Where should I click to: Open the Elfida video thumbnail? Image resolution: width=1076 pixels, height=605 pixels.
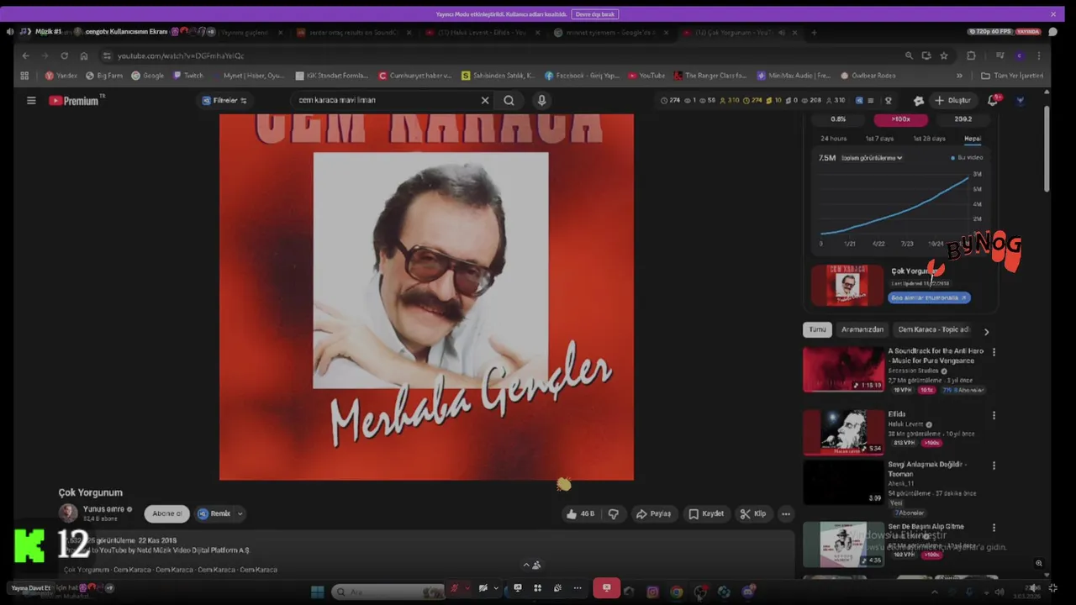(843, 432)
